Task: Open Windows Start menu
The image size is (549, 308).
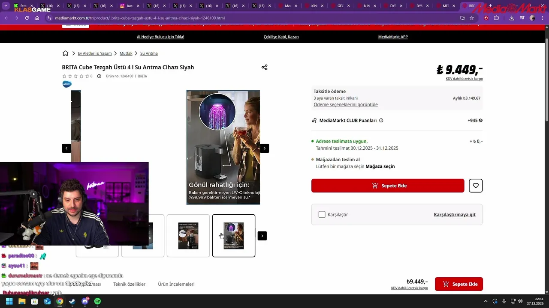Action: point(9,301)
